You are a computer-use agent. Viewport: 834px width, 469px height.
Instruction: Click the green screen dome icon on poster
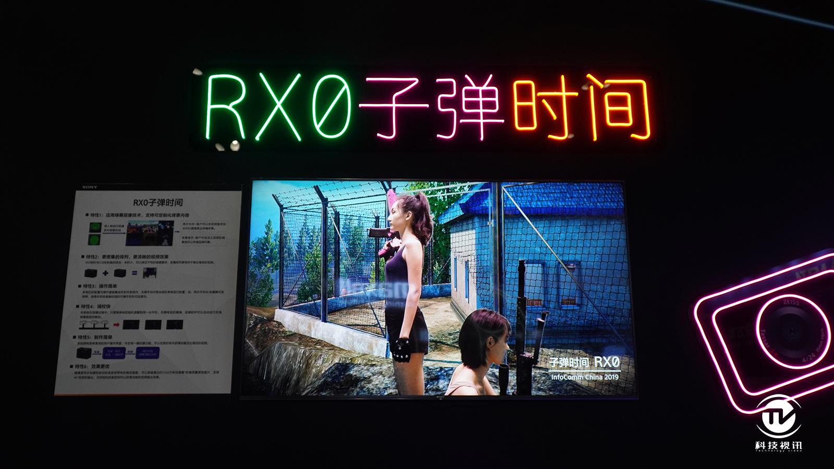[95, 227]
